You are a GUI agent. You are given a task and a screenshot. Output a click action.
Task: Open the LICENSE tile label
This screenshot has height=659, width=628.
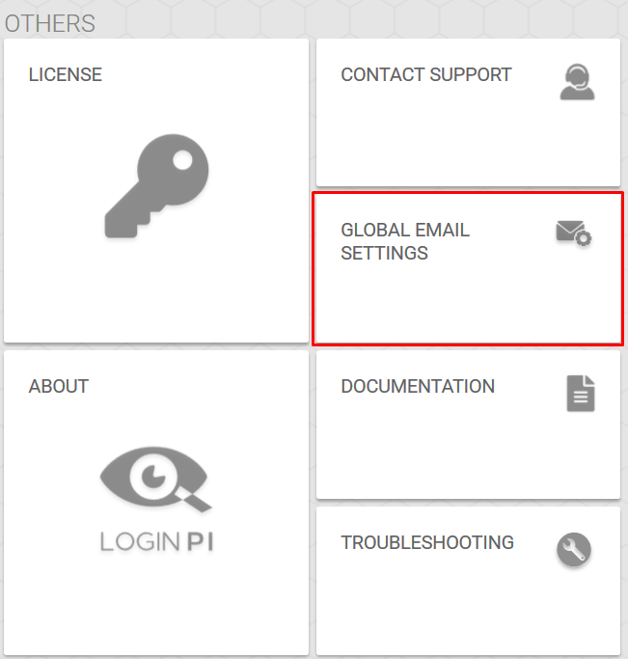coord(65,75)
